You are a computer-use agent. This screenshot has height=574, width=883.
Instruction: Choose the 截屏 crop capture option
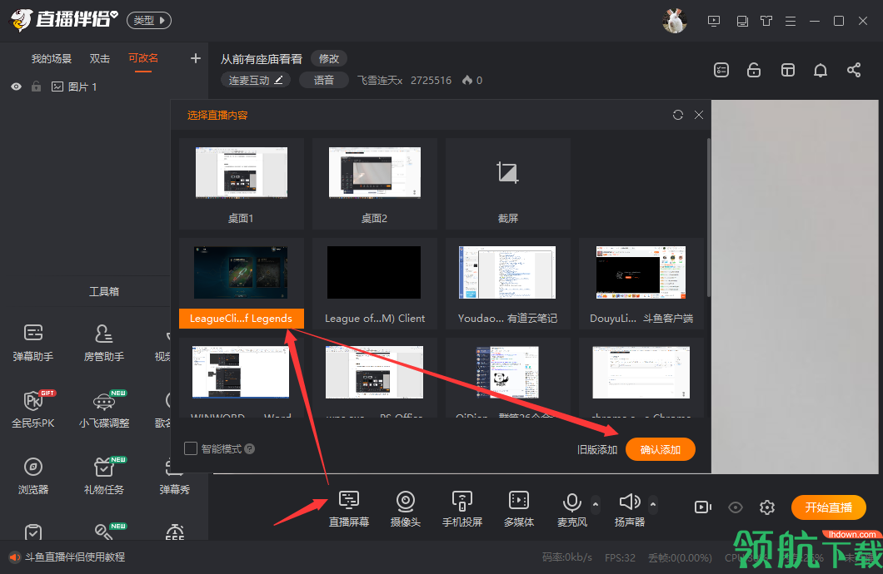pos(508,184)
